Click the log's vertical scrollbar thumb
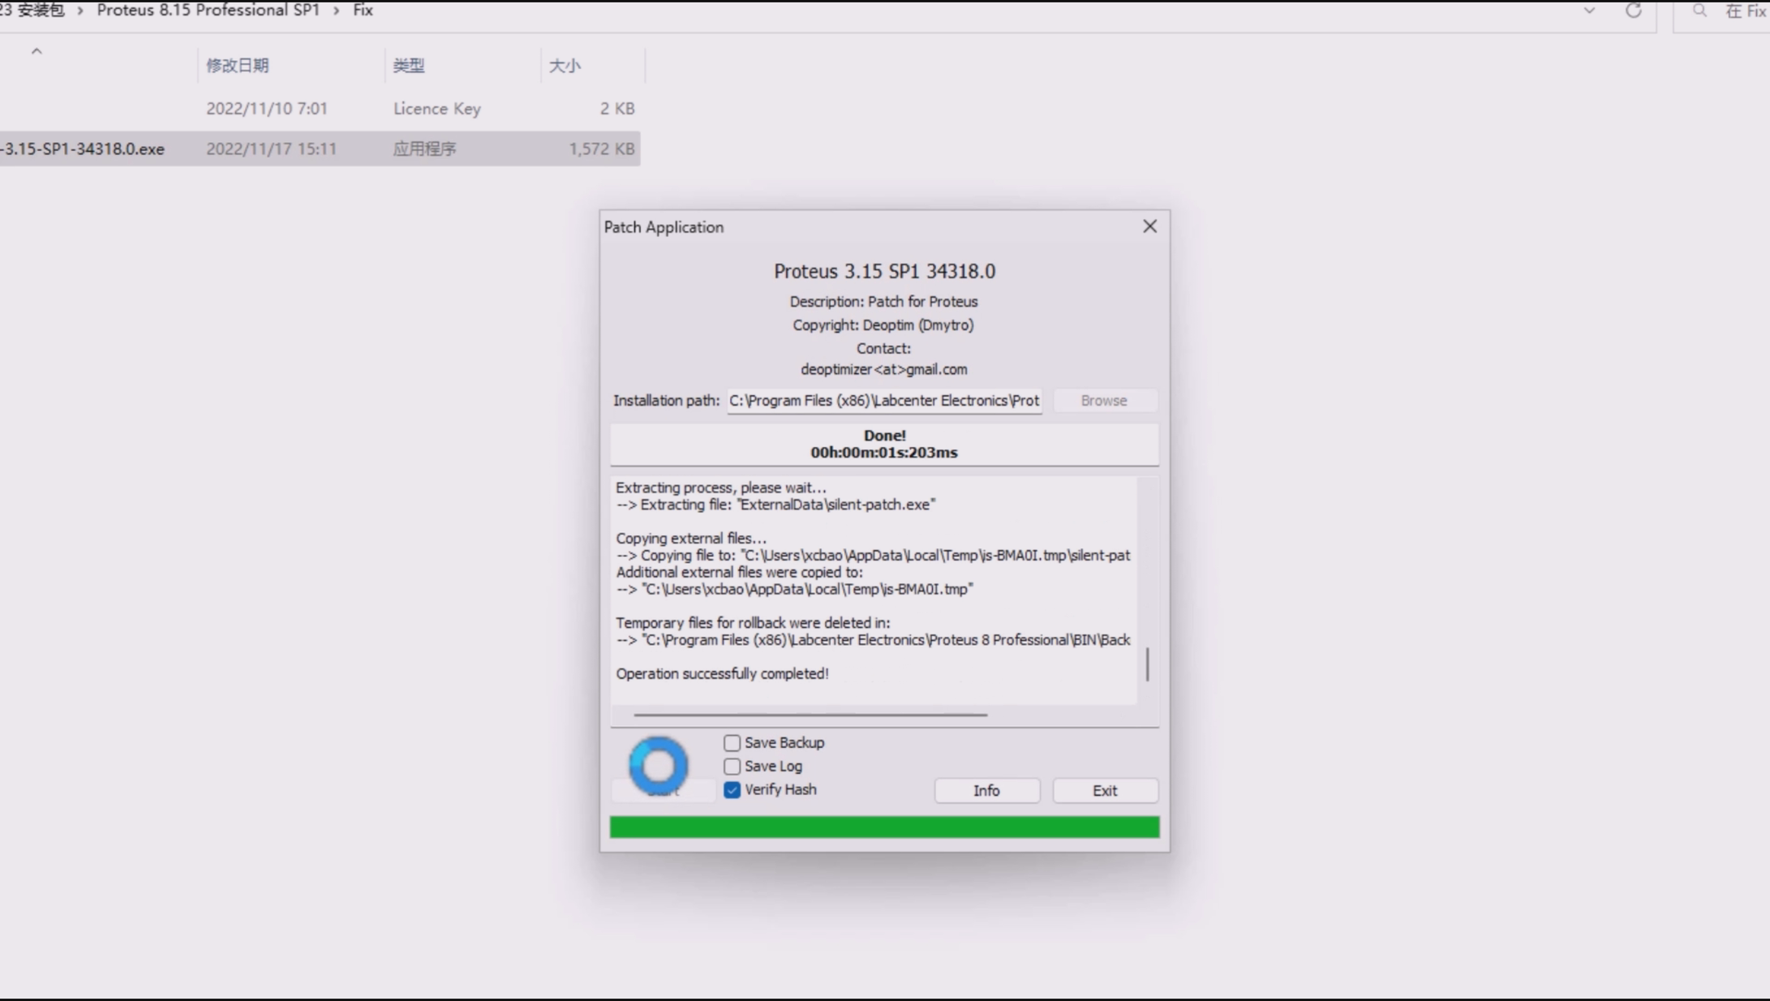 point(1147,664)
